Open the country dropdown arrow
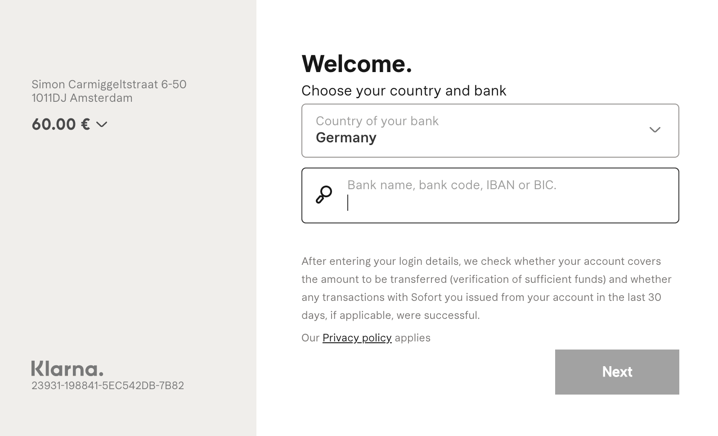Image resolution: width=718 pixels, height=436 pixels. (655, 130)
